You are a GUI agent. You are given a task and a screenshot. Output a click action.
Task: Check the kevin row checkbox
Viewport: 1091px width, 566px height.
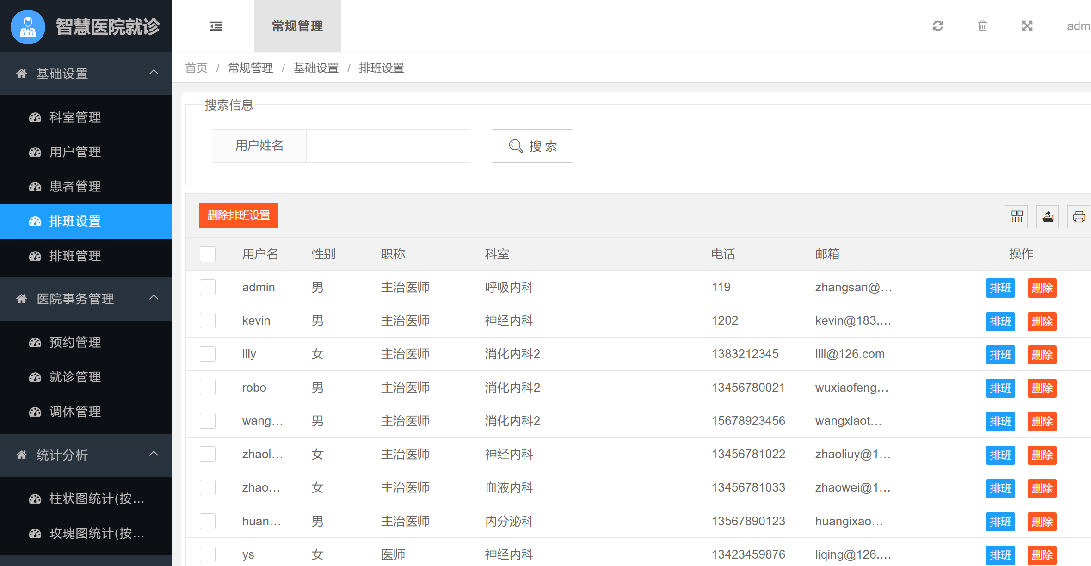pyautogui.click(x=208, y=320)
